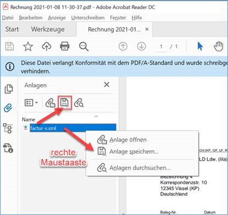The width and height of the screenshot is (228, 215).
Task: Select the Rechnung 2021-01... document tab
Action: (x=114, y=29)
